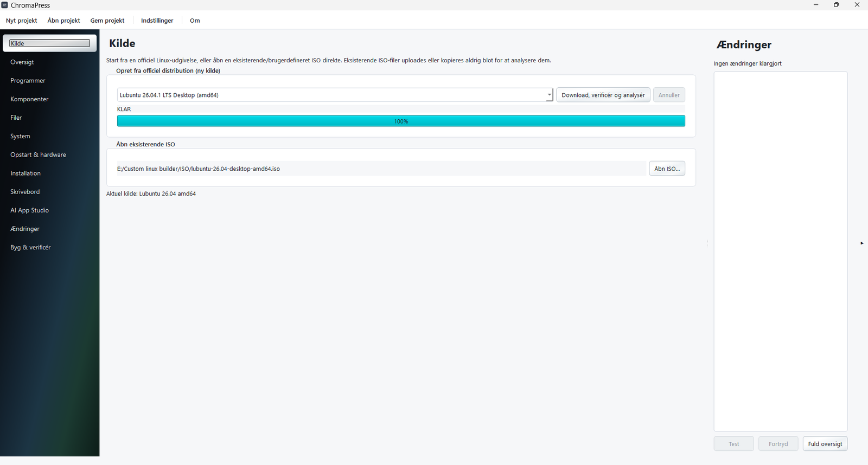
Task: Click Download, verificér og analysér button
Action: pos(603,95)
